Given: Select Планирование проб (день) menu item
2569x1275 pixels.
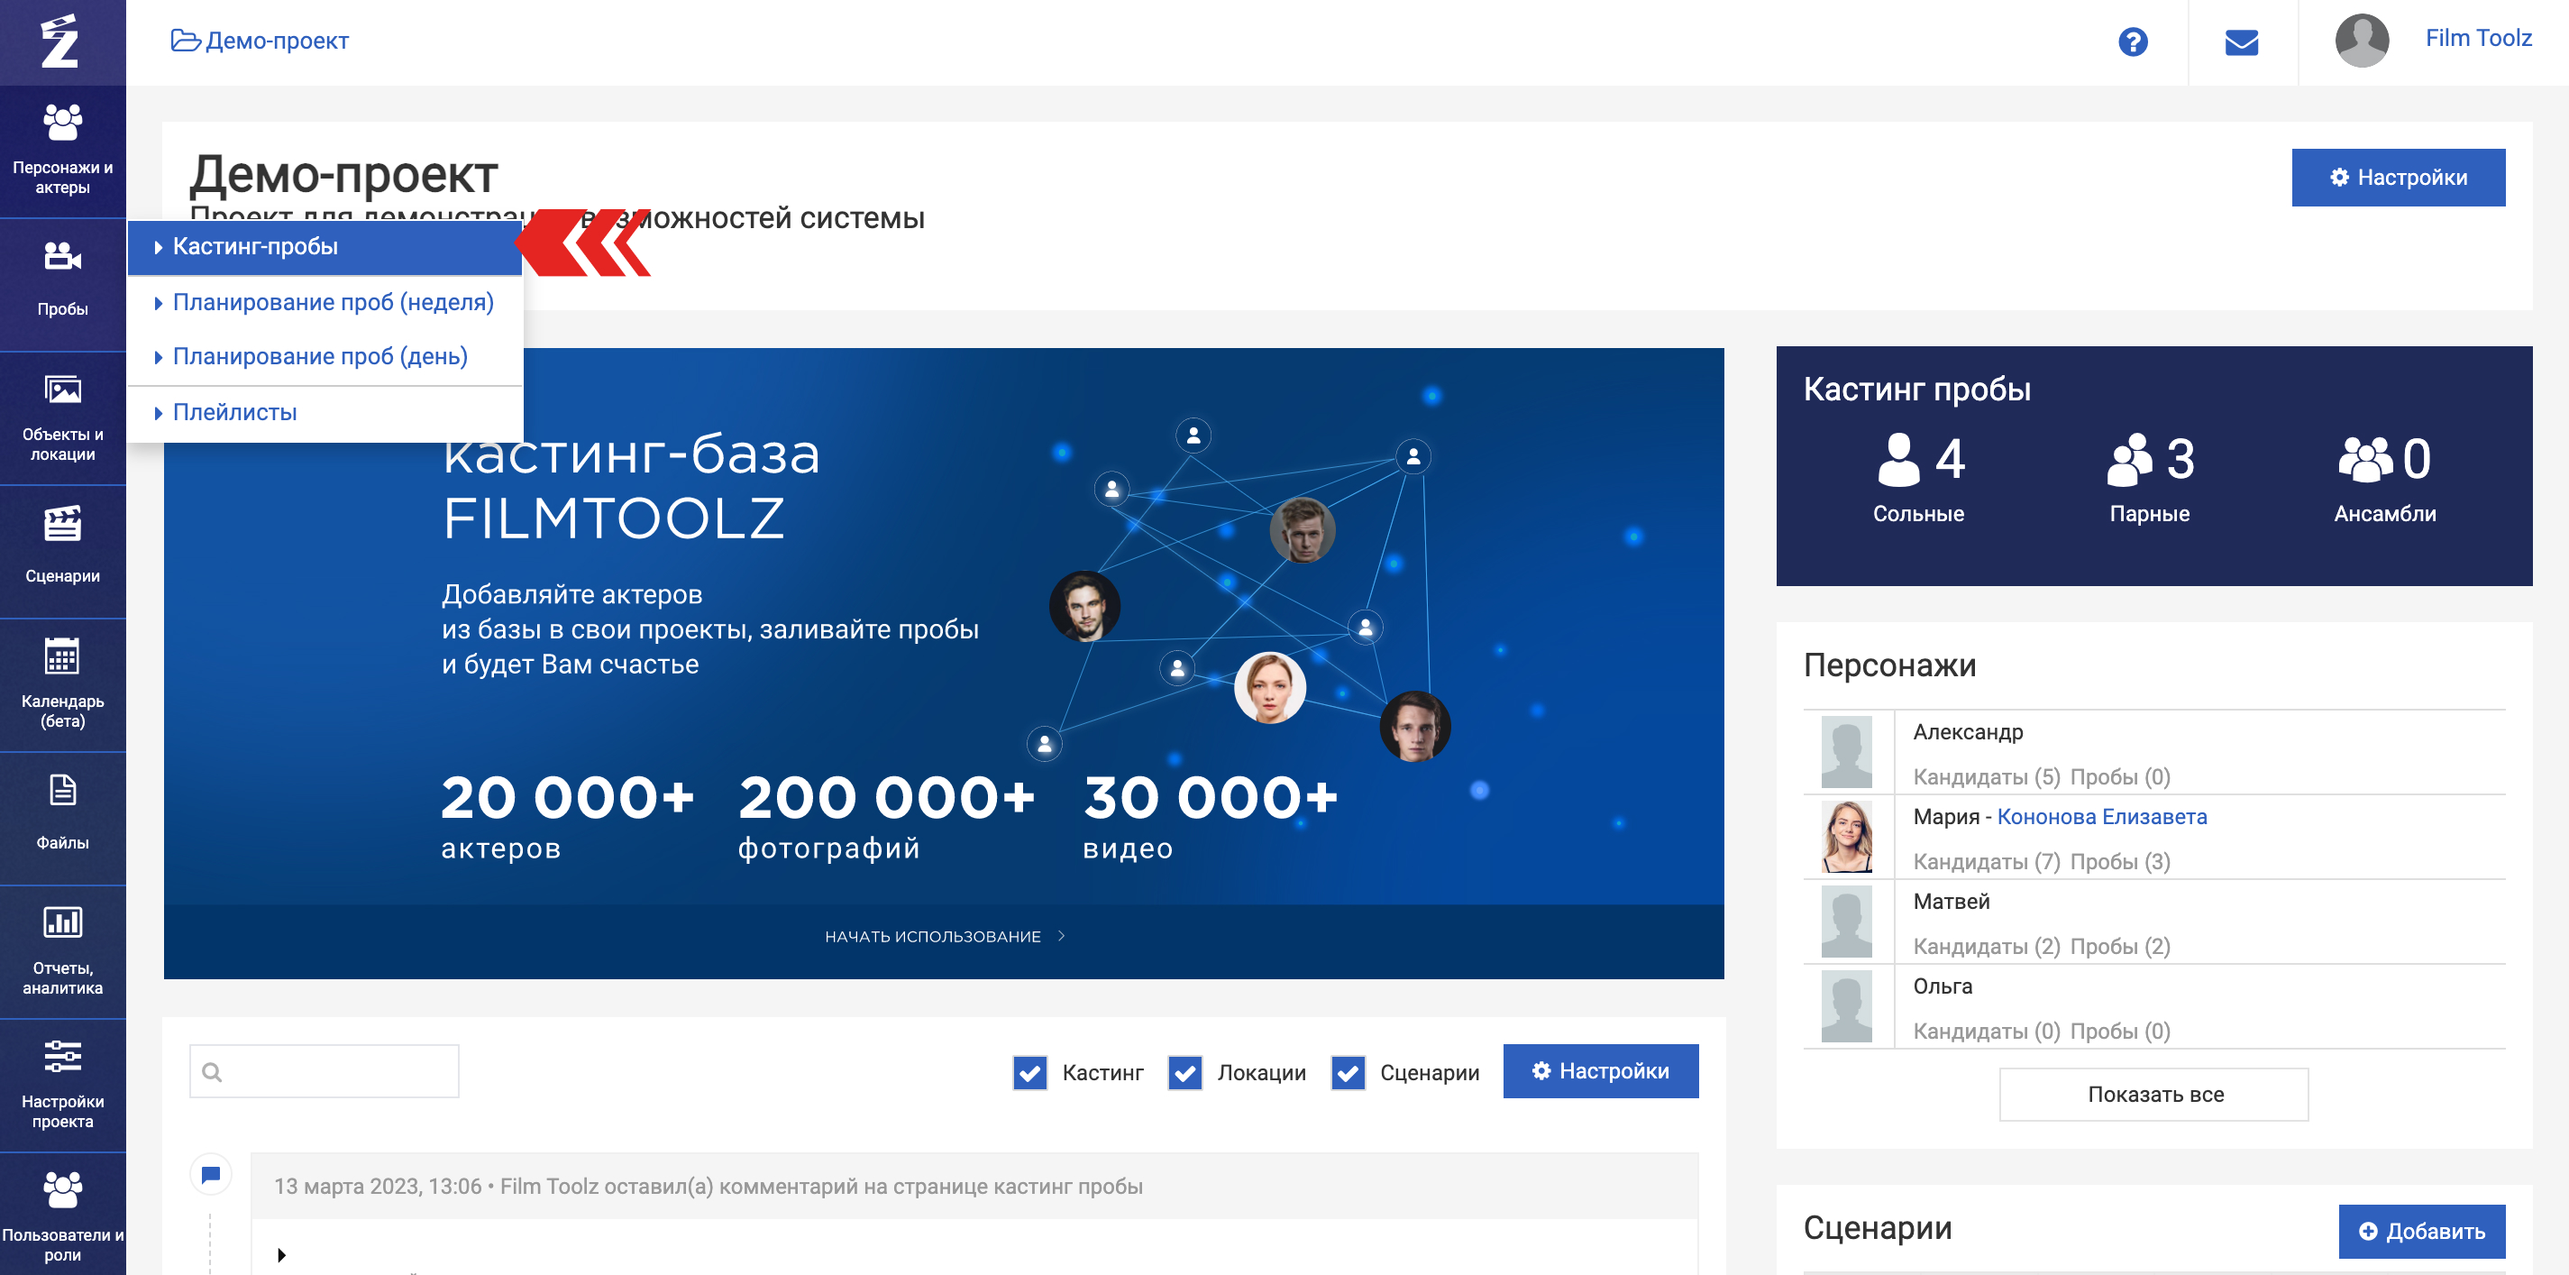Looking at the screenshot, I should 325,356.
